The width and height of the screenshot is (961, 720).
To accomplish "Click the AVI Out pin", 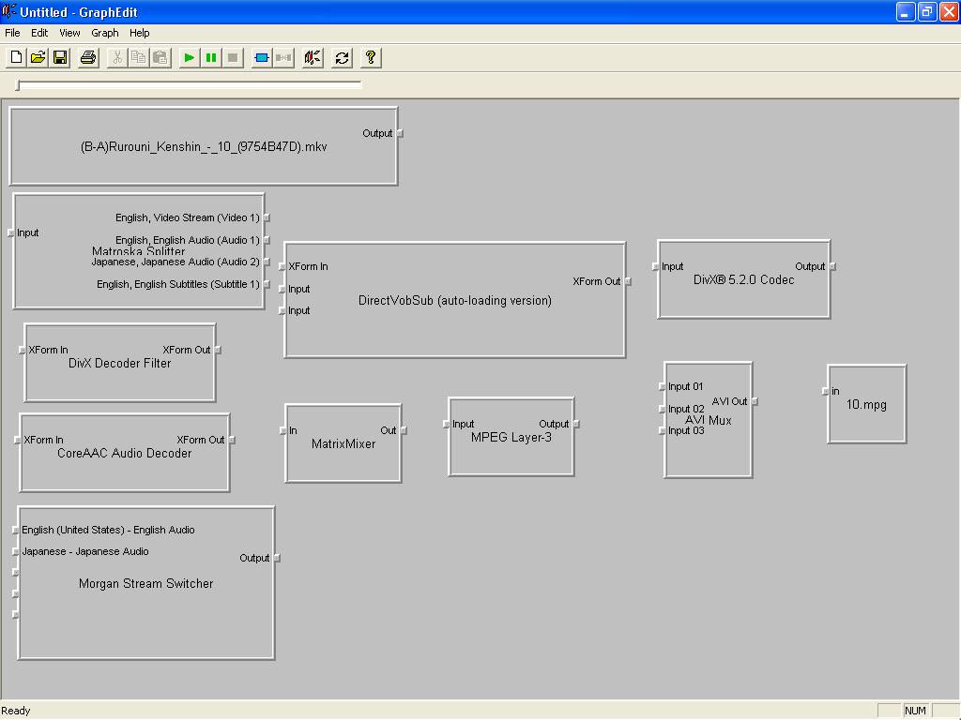I will 755,401.
